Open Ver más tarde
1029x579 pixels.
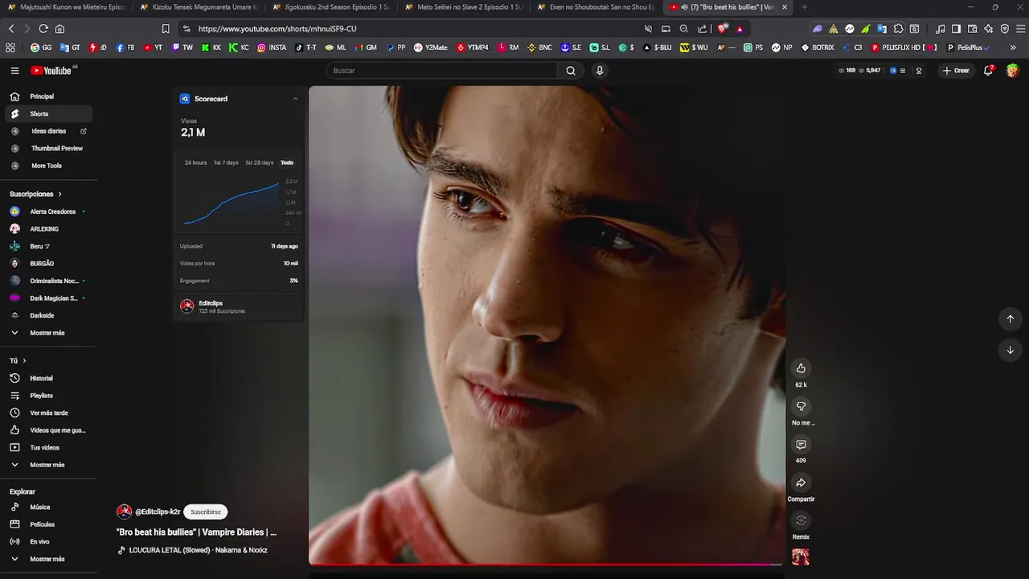pyautogui.click(x=47, y=413)
